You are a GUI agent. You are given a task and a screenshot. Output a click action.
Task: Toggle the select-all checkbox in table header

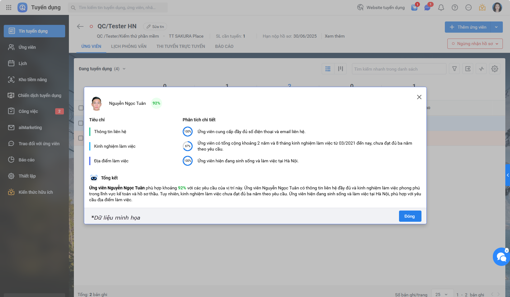pos(81,108)
